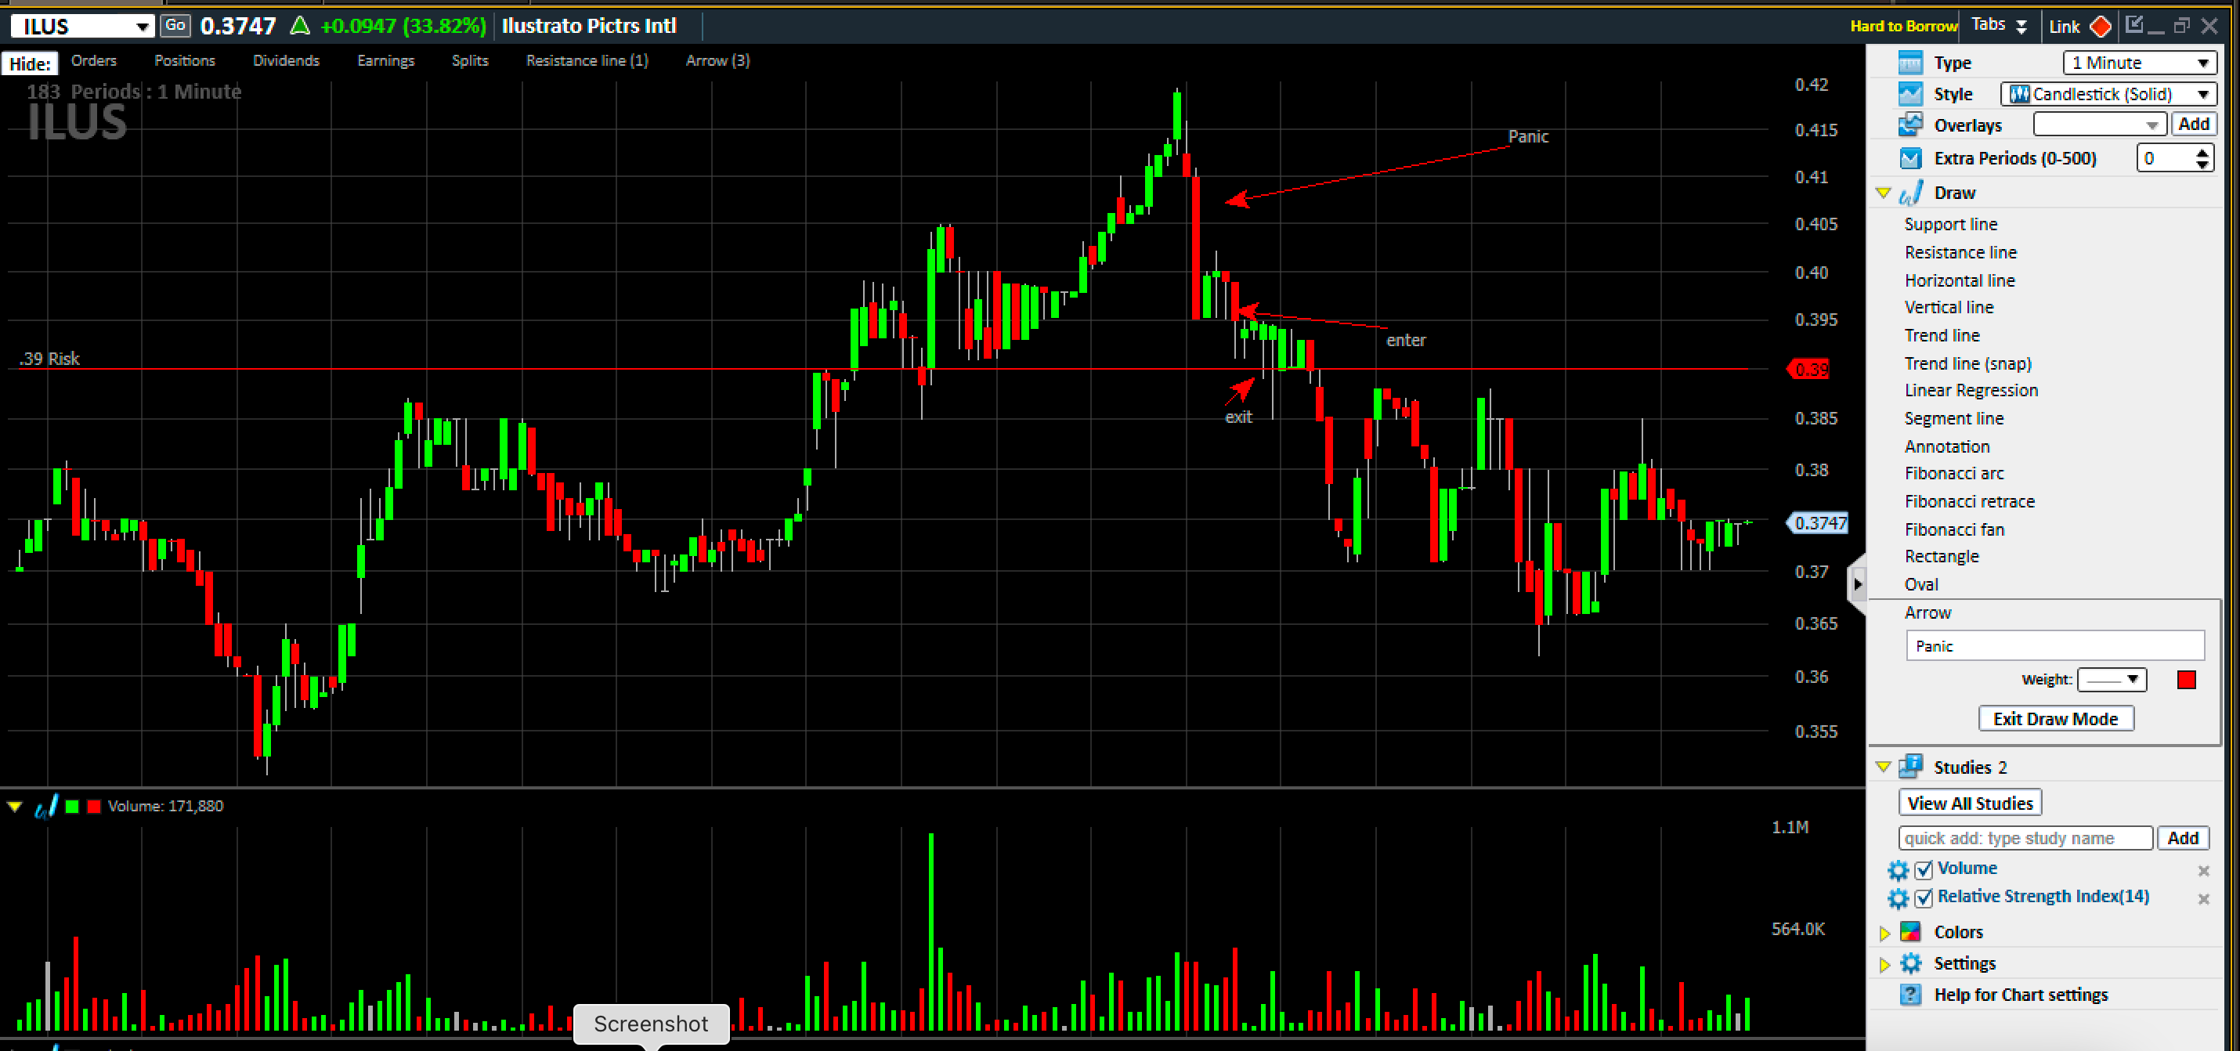Click View All Studies button
2240x1051 pixels.
1970,804
